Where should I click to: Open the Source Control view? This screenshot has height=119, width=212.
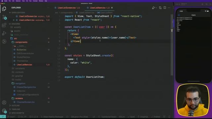click(x=4, y=17)
